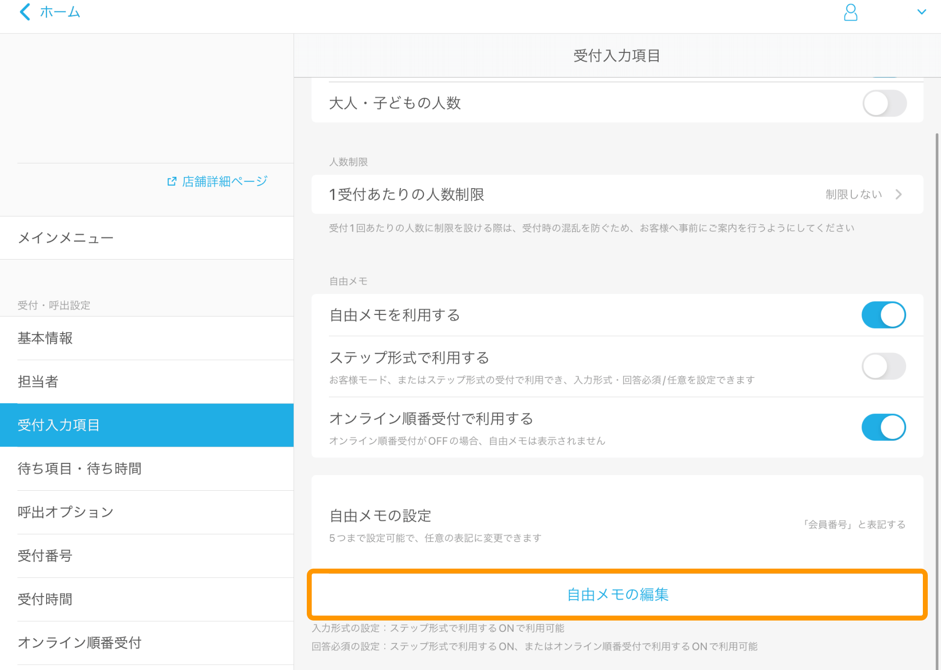941x670 pixels.
Task: Toggle the 大人・子どもの人数 switch
Action: tap(884, 103)
